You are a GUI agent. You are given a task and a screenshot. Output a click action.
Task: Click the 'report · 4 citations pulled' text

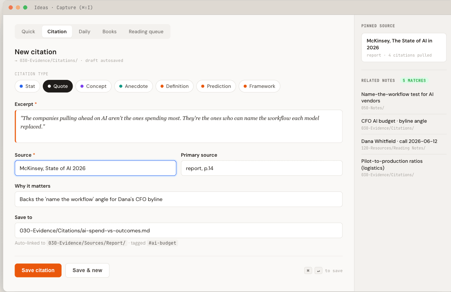pos(399,55)
